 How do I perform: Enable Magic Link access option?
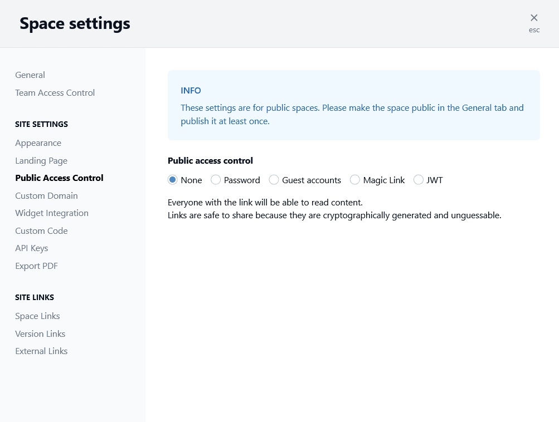pos(355,180)
